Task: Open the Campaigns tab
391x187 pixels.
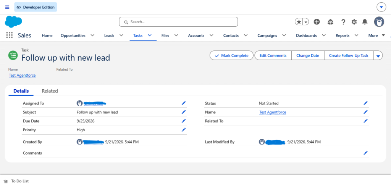Action: point(267,35)
